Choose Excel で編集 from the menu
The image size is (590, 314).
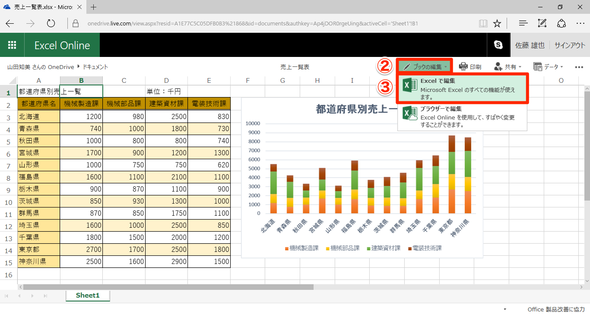pyautogui.click(x=462, y=88)
